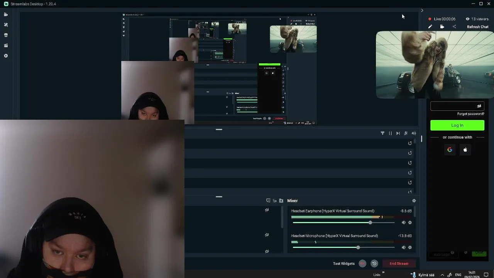Toggle the replay buffer button

[374, 264]
